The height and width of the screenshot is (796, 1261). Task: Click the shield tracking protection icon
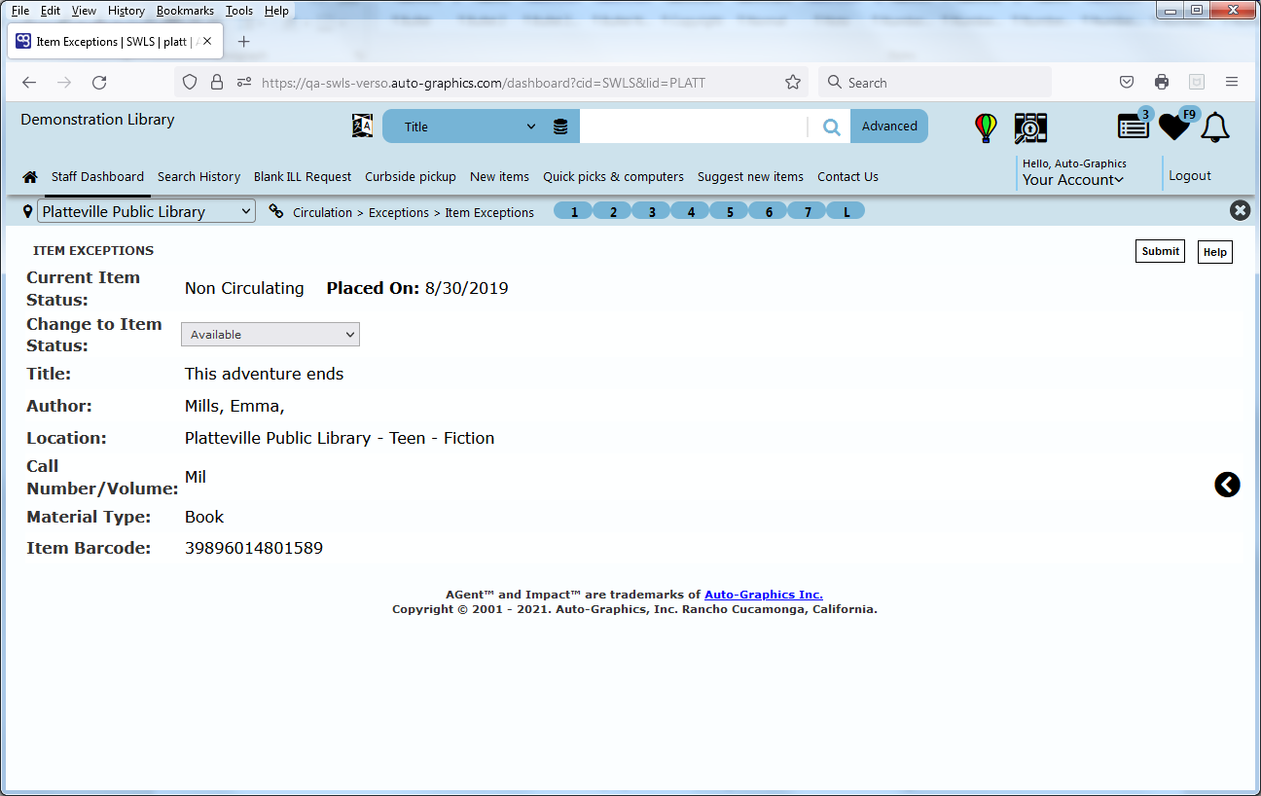tap(190, 83)
